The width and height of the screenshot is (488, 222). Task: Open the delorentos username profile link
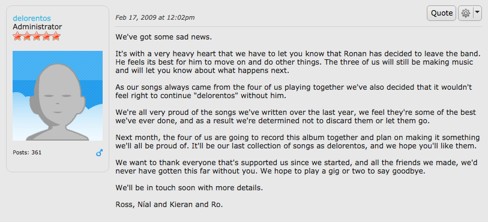32,19
